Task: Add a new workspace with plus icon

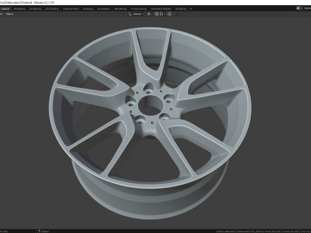Action: coord(190,9)
